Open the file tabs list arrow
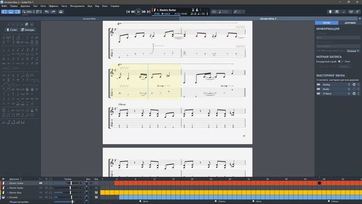Viewport: 362px width, 204px height. (360, 19)
